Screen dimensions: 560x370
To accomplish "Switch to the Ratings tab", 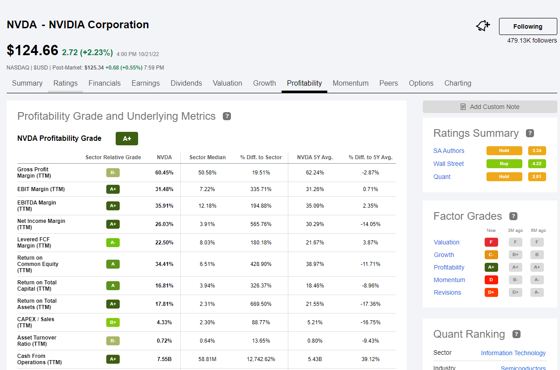I will (x=65, y=83).
